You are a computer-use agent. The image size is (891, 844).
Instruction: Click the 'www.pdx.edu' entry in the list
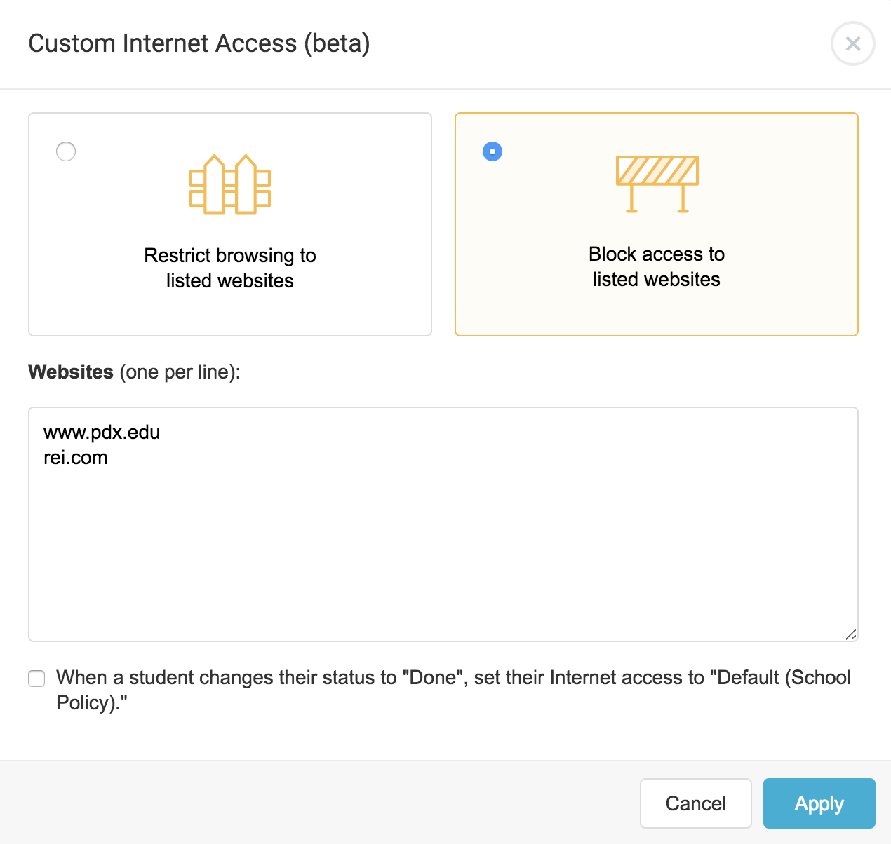click(x=101, y=433)
